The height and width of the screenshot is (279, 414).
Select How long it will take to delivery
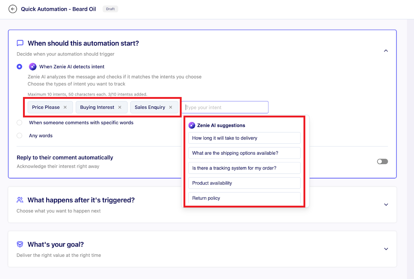244,138
